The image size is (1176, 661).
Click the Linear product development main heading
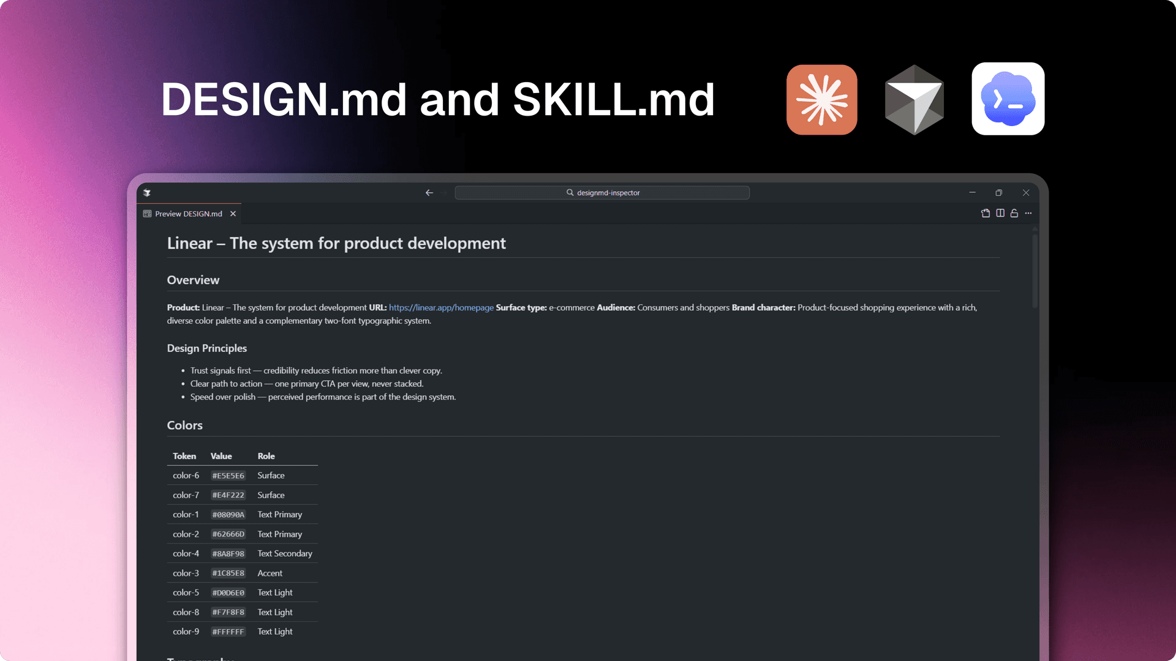(x=336, y=244)
